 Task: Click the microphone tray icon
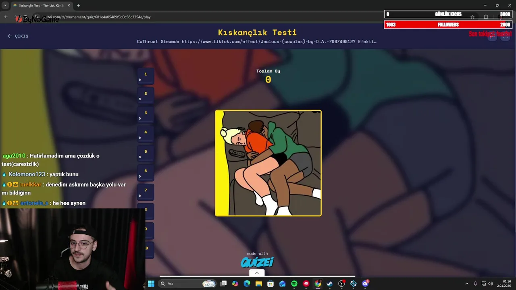[475, 284]
